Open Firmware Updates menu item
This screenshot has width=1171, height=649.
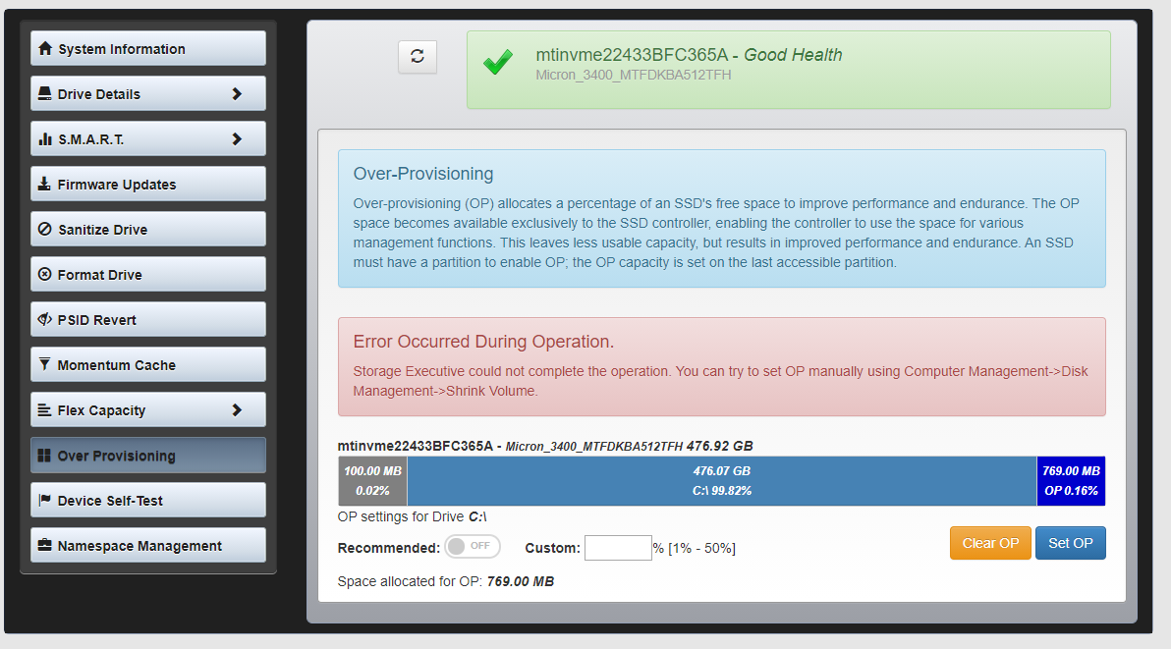[148, 184]
